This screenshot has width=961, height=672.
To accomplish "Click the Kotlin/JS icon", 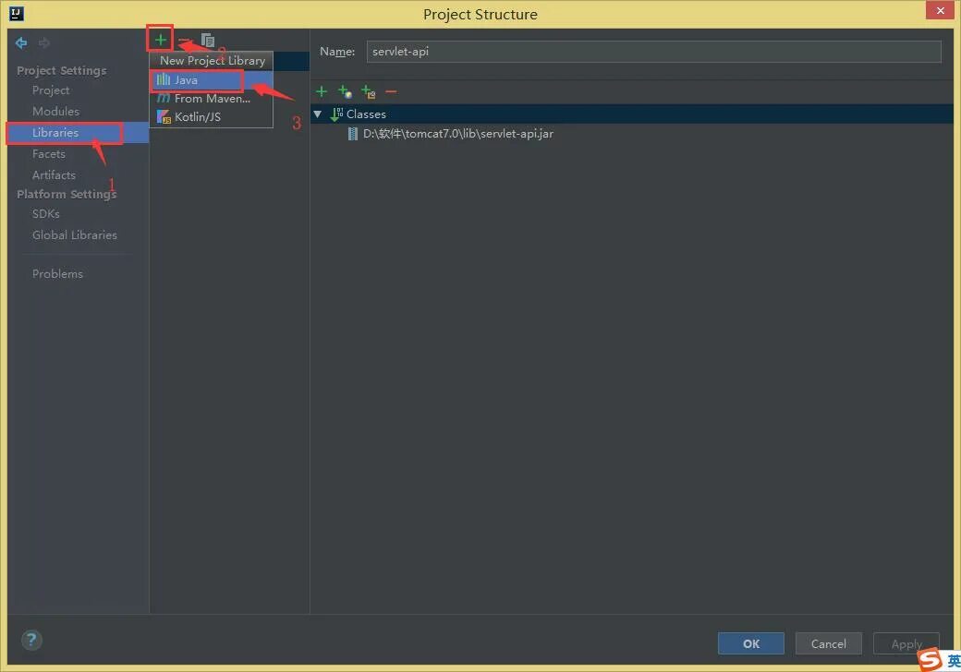I will (164, 116).
